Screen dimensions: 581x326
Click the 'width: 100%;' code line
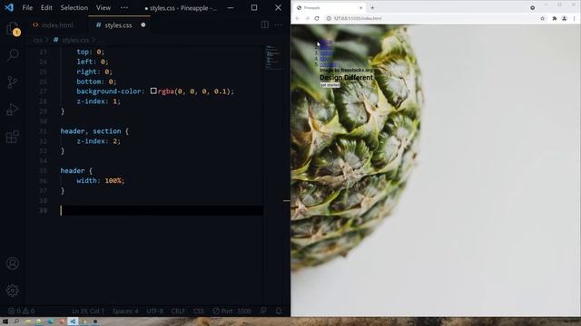[101, 180]
